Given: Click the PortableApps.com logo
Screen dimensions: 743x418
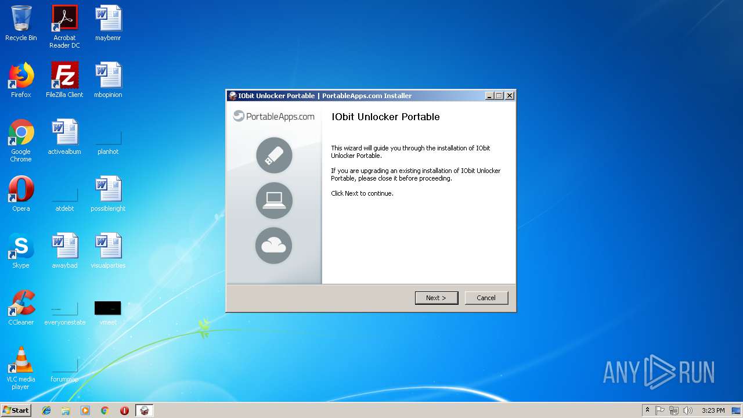Looking at the screenshot, I should pos(274,116).
